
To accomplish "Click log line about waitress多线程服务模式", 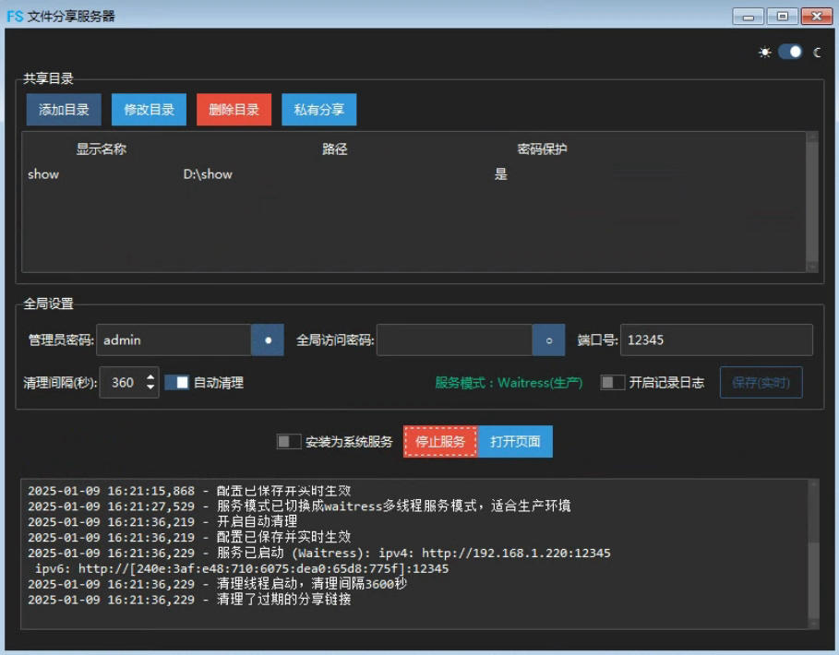I will tap(299, 506).
